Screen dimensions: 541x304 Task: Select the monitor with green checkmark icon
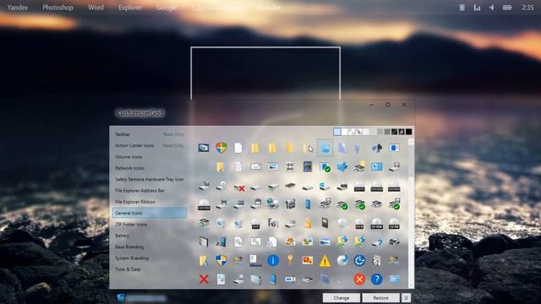[325, 167]
